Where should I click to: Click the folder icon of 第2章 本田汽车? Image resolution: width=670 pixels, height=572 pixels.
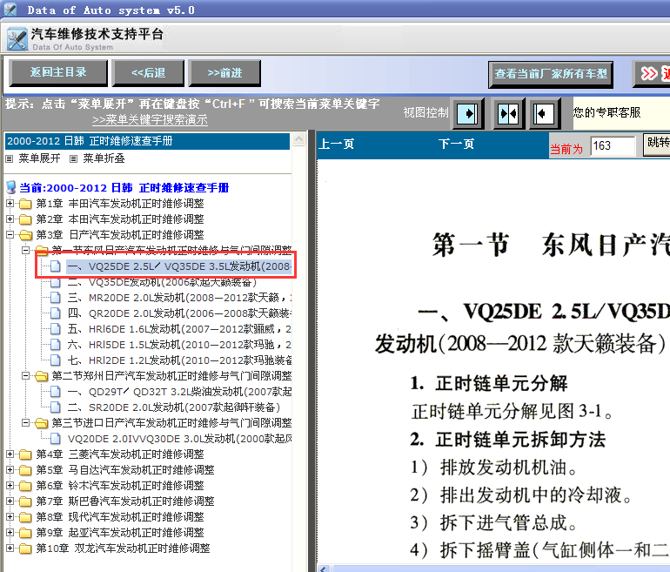point(25,219)
